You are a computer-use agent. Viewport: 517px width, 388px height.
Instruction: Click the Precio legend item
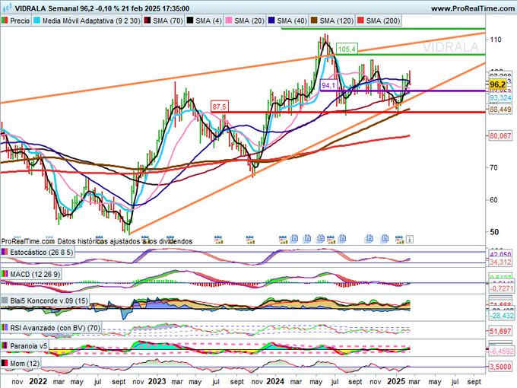15,21
